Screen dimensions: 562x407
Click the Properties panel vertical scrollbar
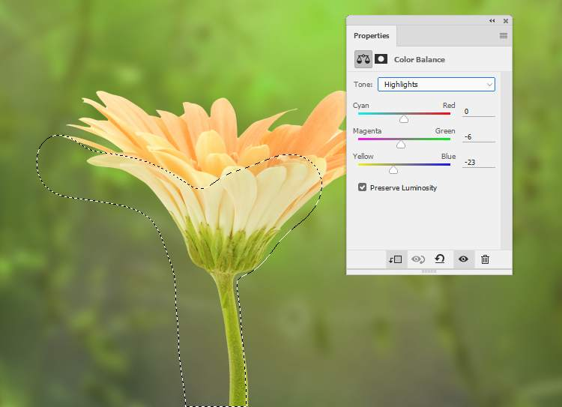(506, 160)
